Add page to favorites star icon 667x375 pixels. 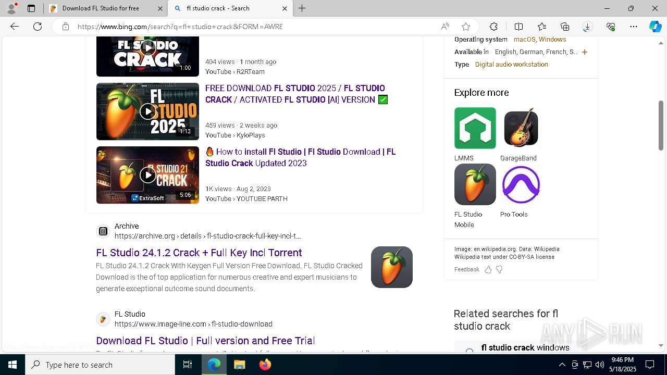[x=466, y=27]
